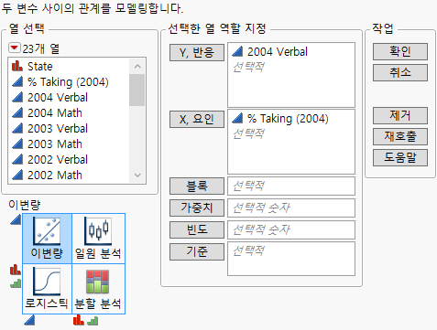Click the 재호출 button
Screen dimensions: 437x330
(x=400, y=136)
